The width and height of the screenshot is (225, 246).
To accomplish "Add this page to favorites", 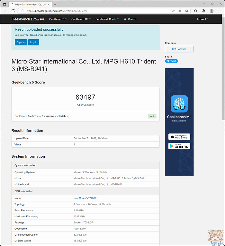I will (186, 11).
